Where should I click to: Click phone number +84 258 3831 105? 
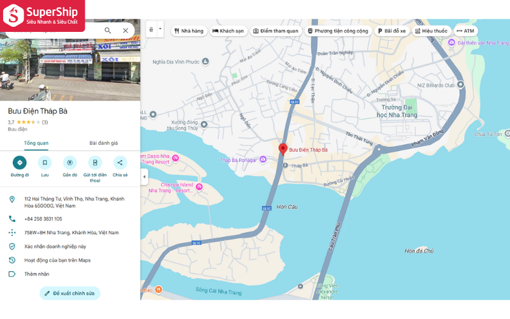(x=43, y=219)
